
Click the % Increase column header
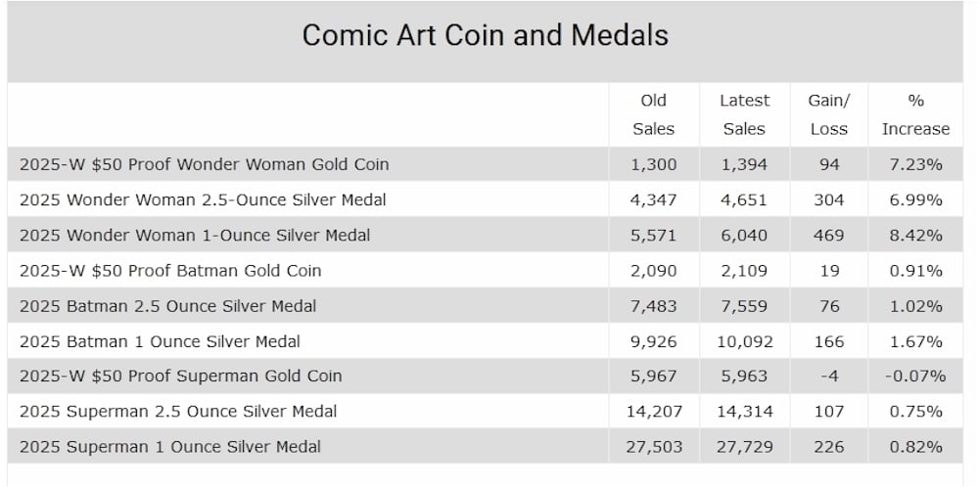pyautogui.click(x=915, y=114)
